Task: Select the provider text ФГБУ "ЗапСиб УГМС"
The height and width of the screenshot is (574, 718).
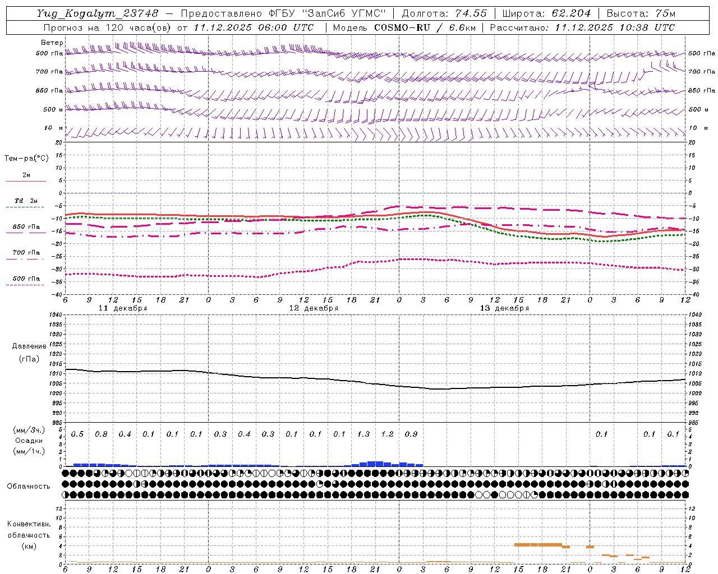Action: (326, 13)
